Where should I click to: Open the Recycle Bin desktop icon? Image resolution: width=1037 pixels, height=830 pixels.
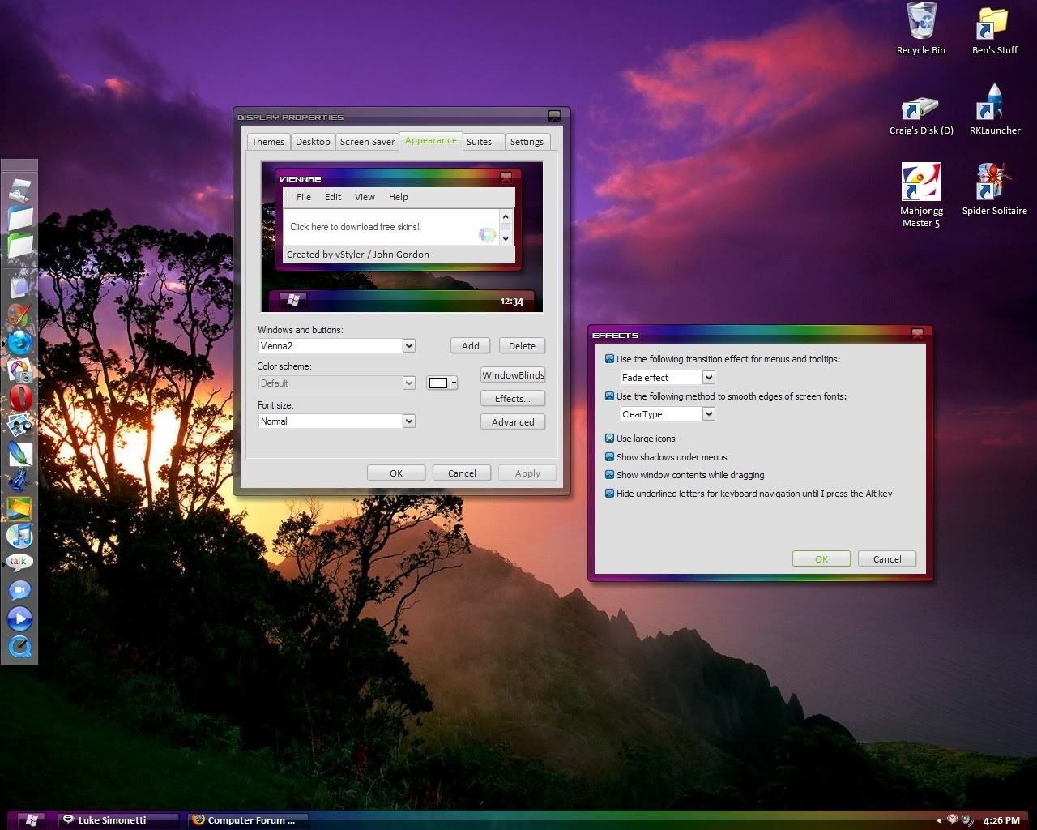click(x=921, y=28)
